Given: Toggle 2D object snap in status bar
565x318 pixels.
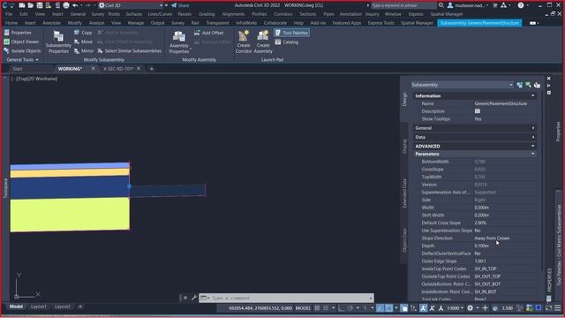Looking at the screenshot, I should (389, 308).
